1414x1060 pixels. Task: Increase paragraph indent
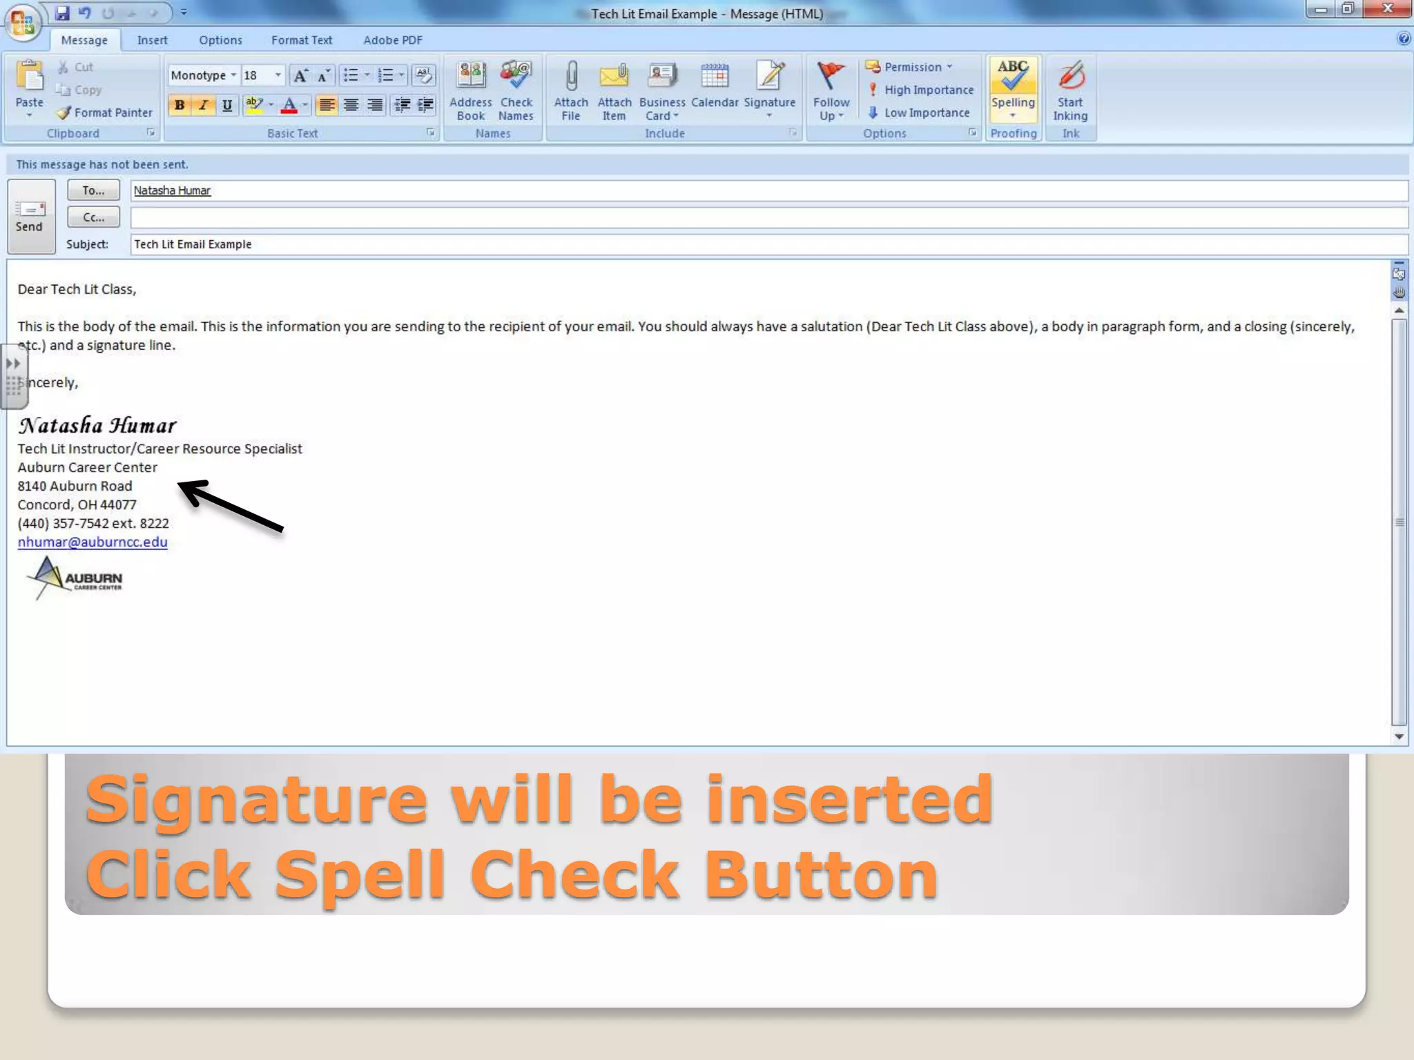click(x=425, y=105)
